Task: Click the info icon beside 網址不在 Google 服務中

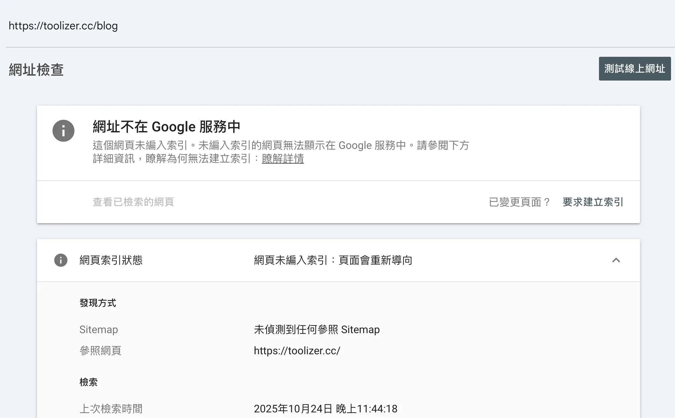Action: click(x=63, y=131)
